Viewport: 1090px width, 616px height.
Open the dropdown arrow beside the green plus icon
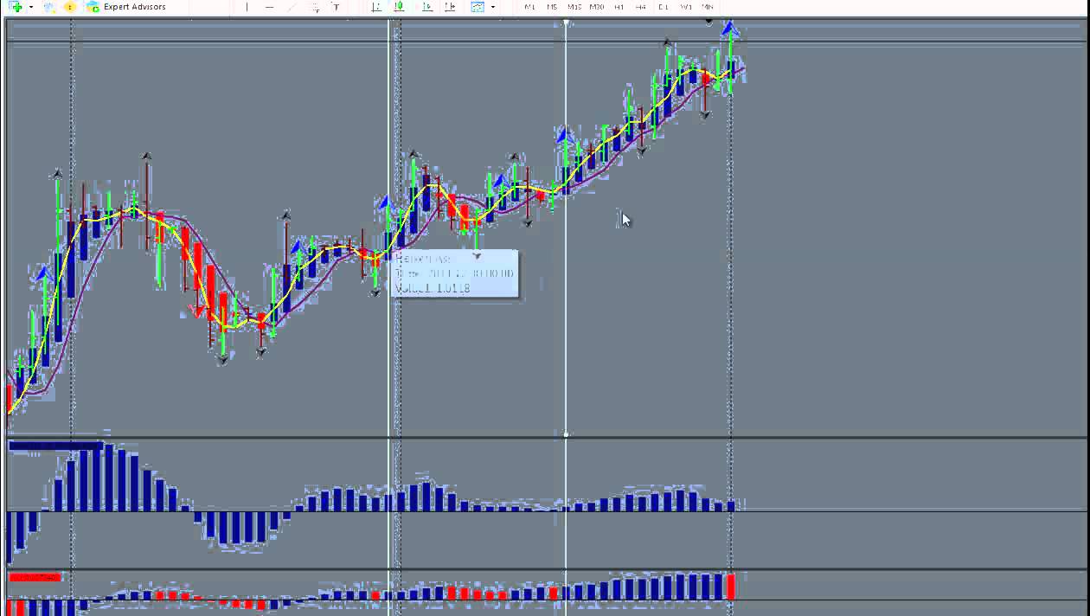coord(31,7)
